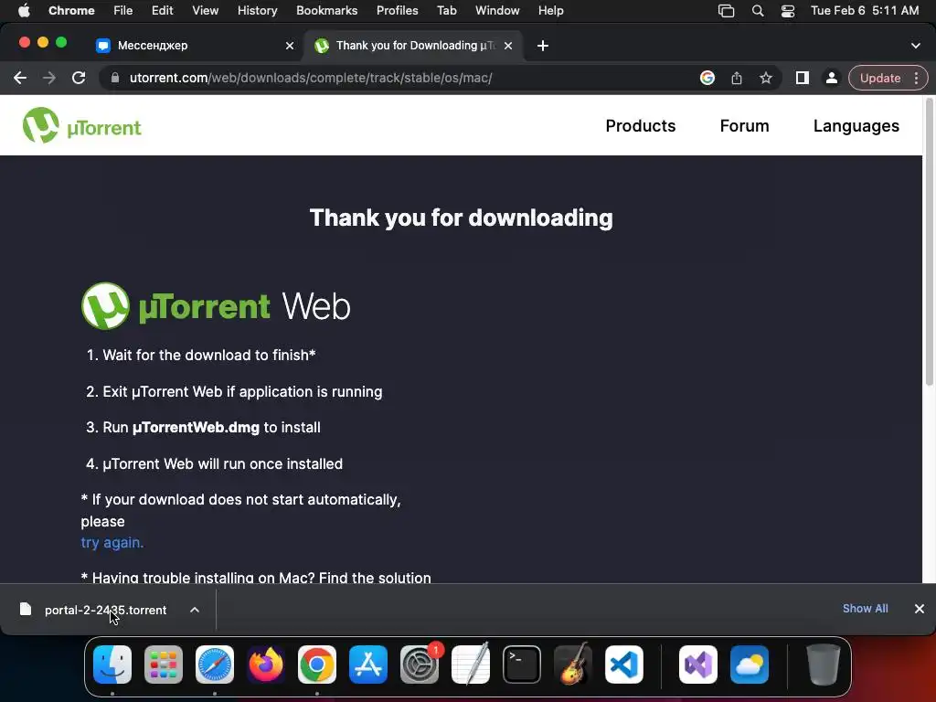Open the Window menu

[497, 10]
